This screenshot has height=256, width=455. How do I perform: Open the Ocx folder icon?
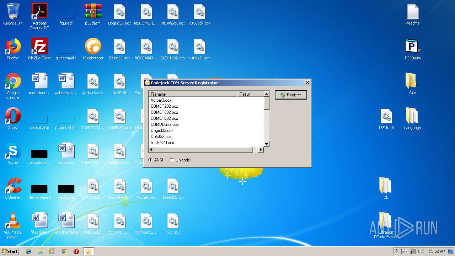click(413, 84)
